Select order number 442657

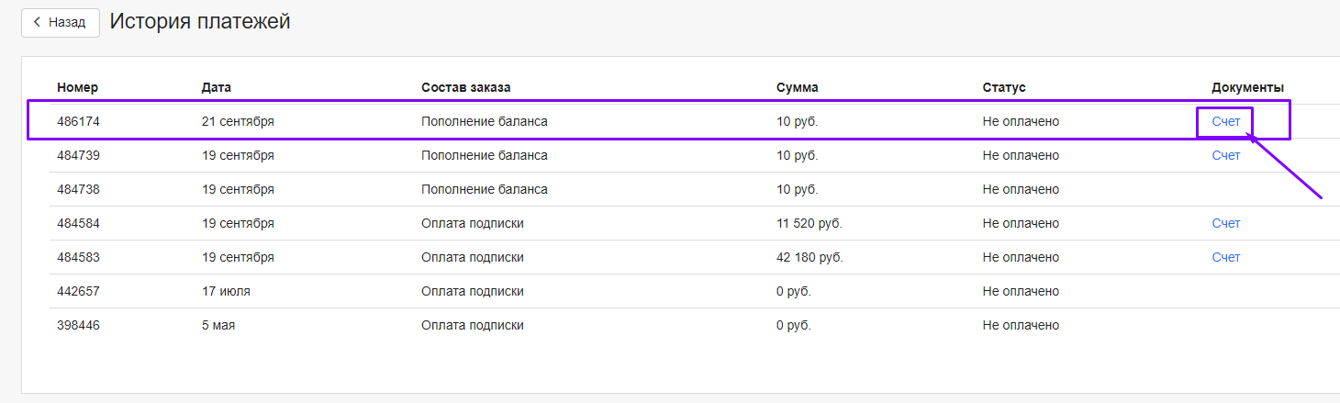pyautogui.click(x=78, y=291)
